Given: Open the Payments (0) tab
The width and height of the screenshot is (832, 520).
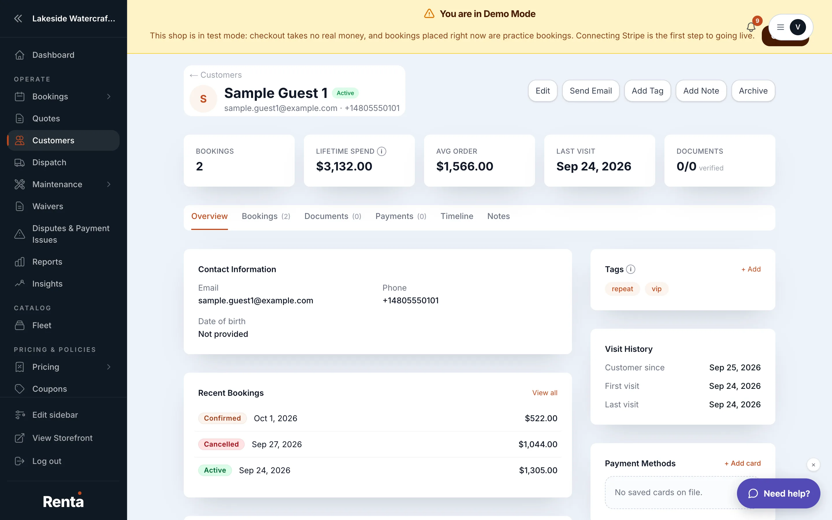Looking at the screenshot, I should (x=400, y=216).
